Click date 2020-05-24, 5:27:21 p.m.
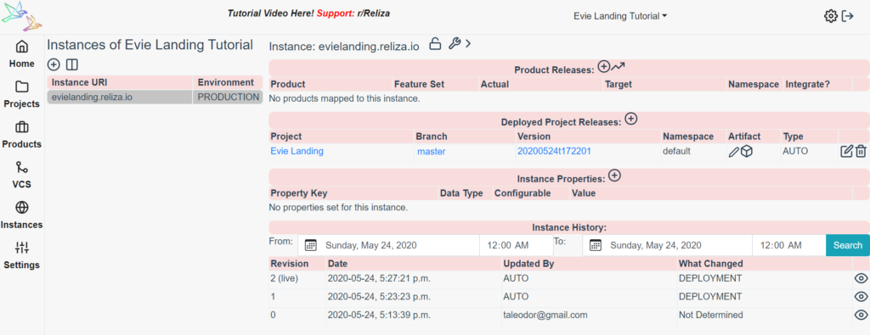The height and width of the screenshot is (335, 870). [x=380, y=278]
